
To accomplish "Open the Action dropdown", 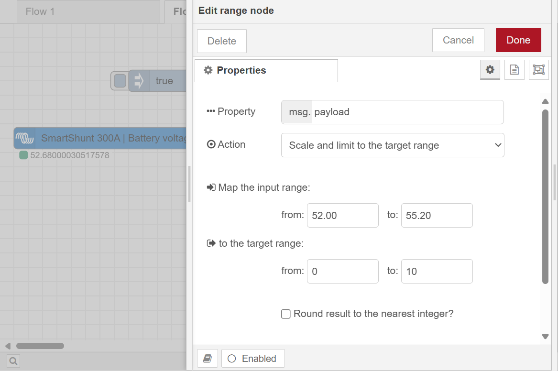I will click(393, 145).
